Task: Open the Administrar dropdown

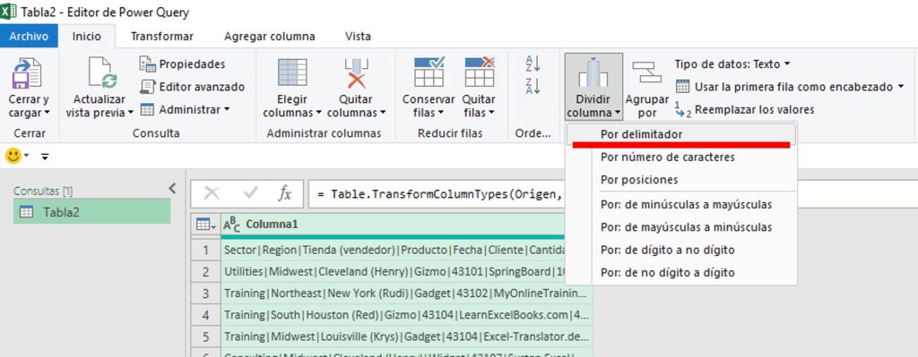Action: pos(185,109)
